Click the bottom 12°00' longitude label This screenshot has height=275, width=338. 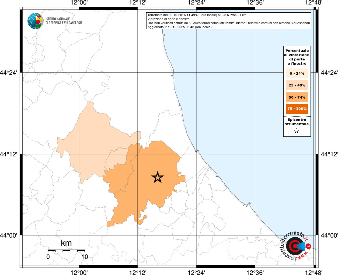(x=79, y=272)
